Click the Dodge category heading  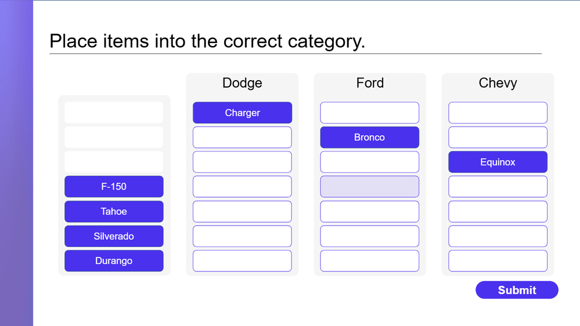click(x=242, y=83)
